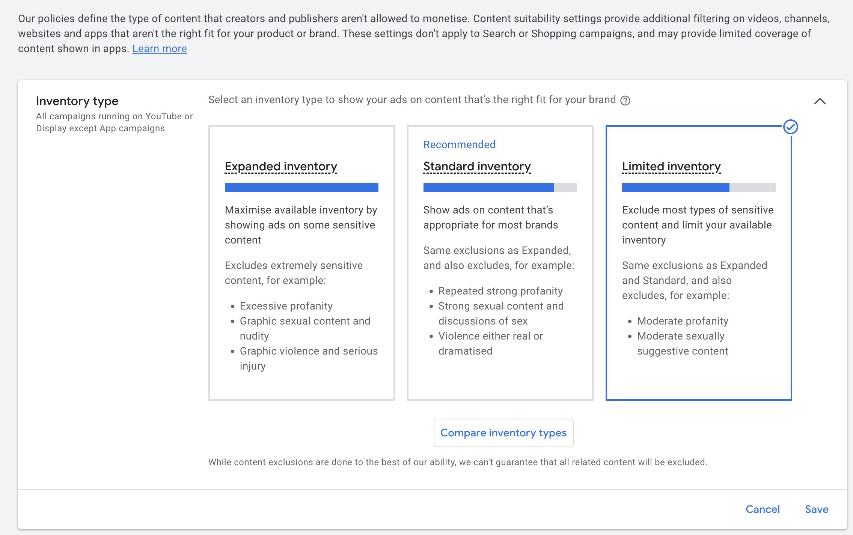Image resolution: width=853 pixels, height=535 pixels.
Task: Click the checkmark icon on Limited inventory
Action: [790, 127]
